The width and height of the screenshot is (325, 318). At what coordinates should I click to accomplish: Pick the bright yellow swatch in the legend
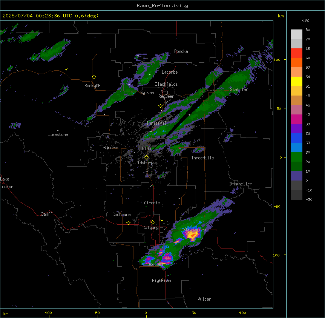tap(296, 81)
